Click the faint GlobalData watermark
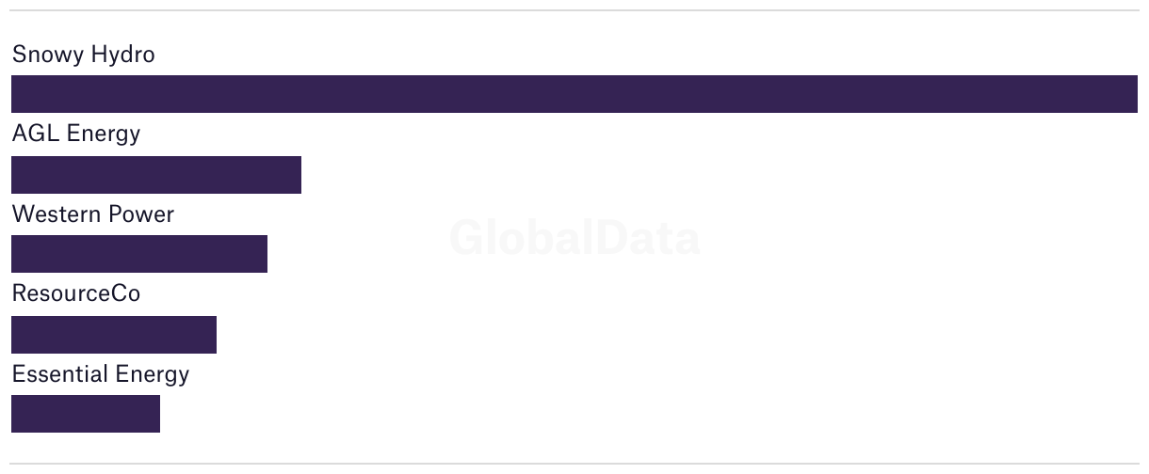 pos(574,237)
